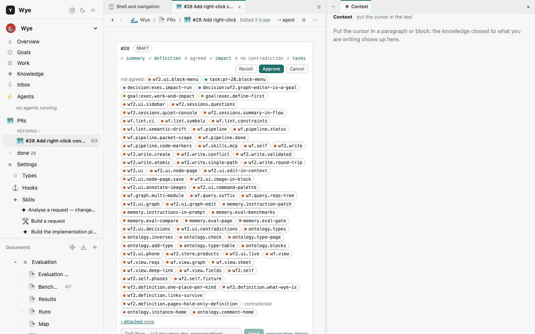Open the Agents section
Viewport: 535px width, 334px height.
pos(25,96)
